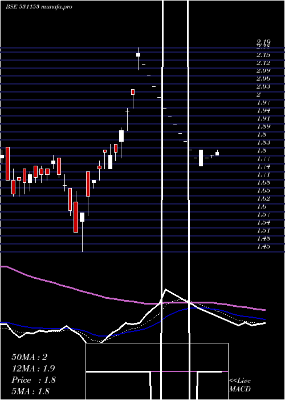Click the BSE 531158 munafa.pro title

tap(39, 7)
